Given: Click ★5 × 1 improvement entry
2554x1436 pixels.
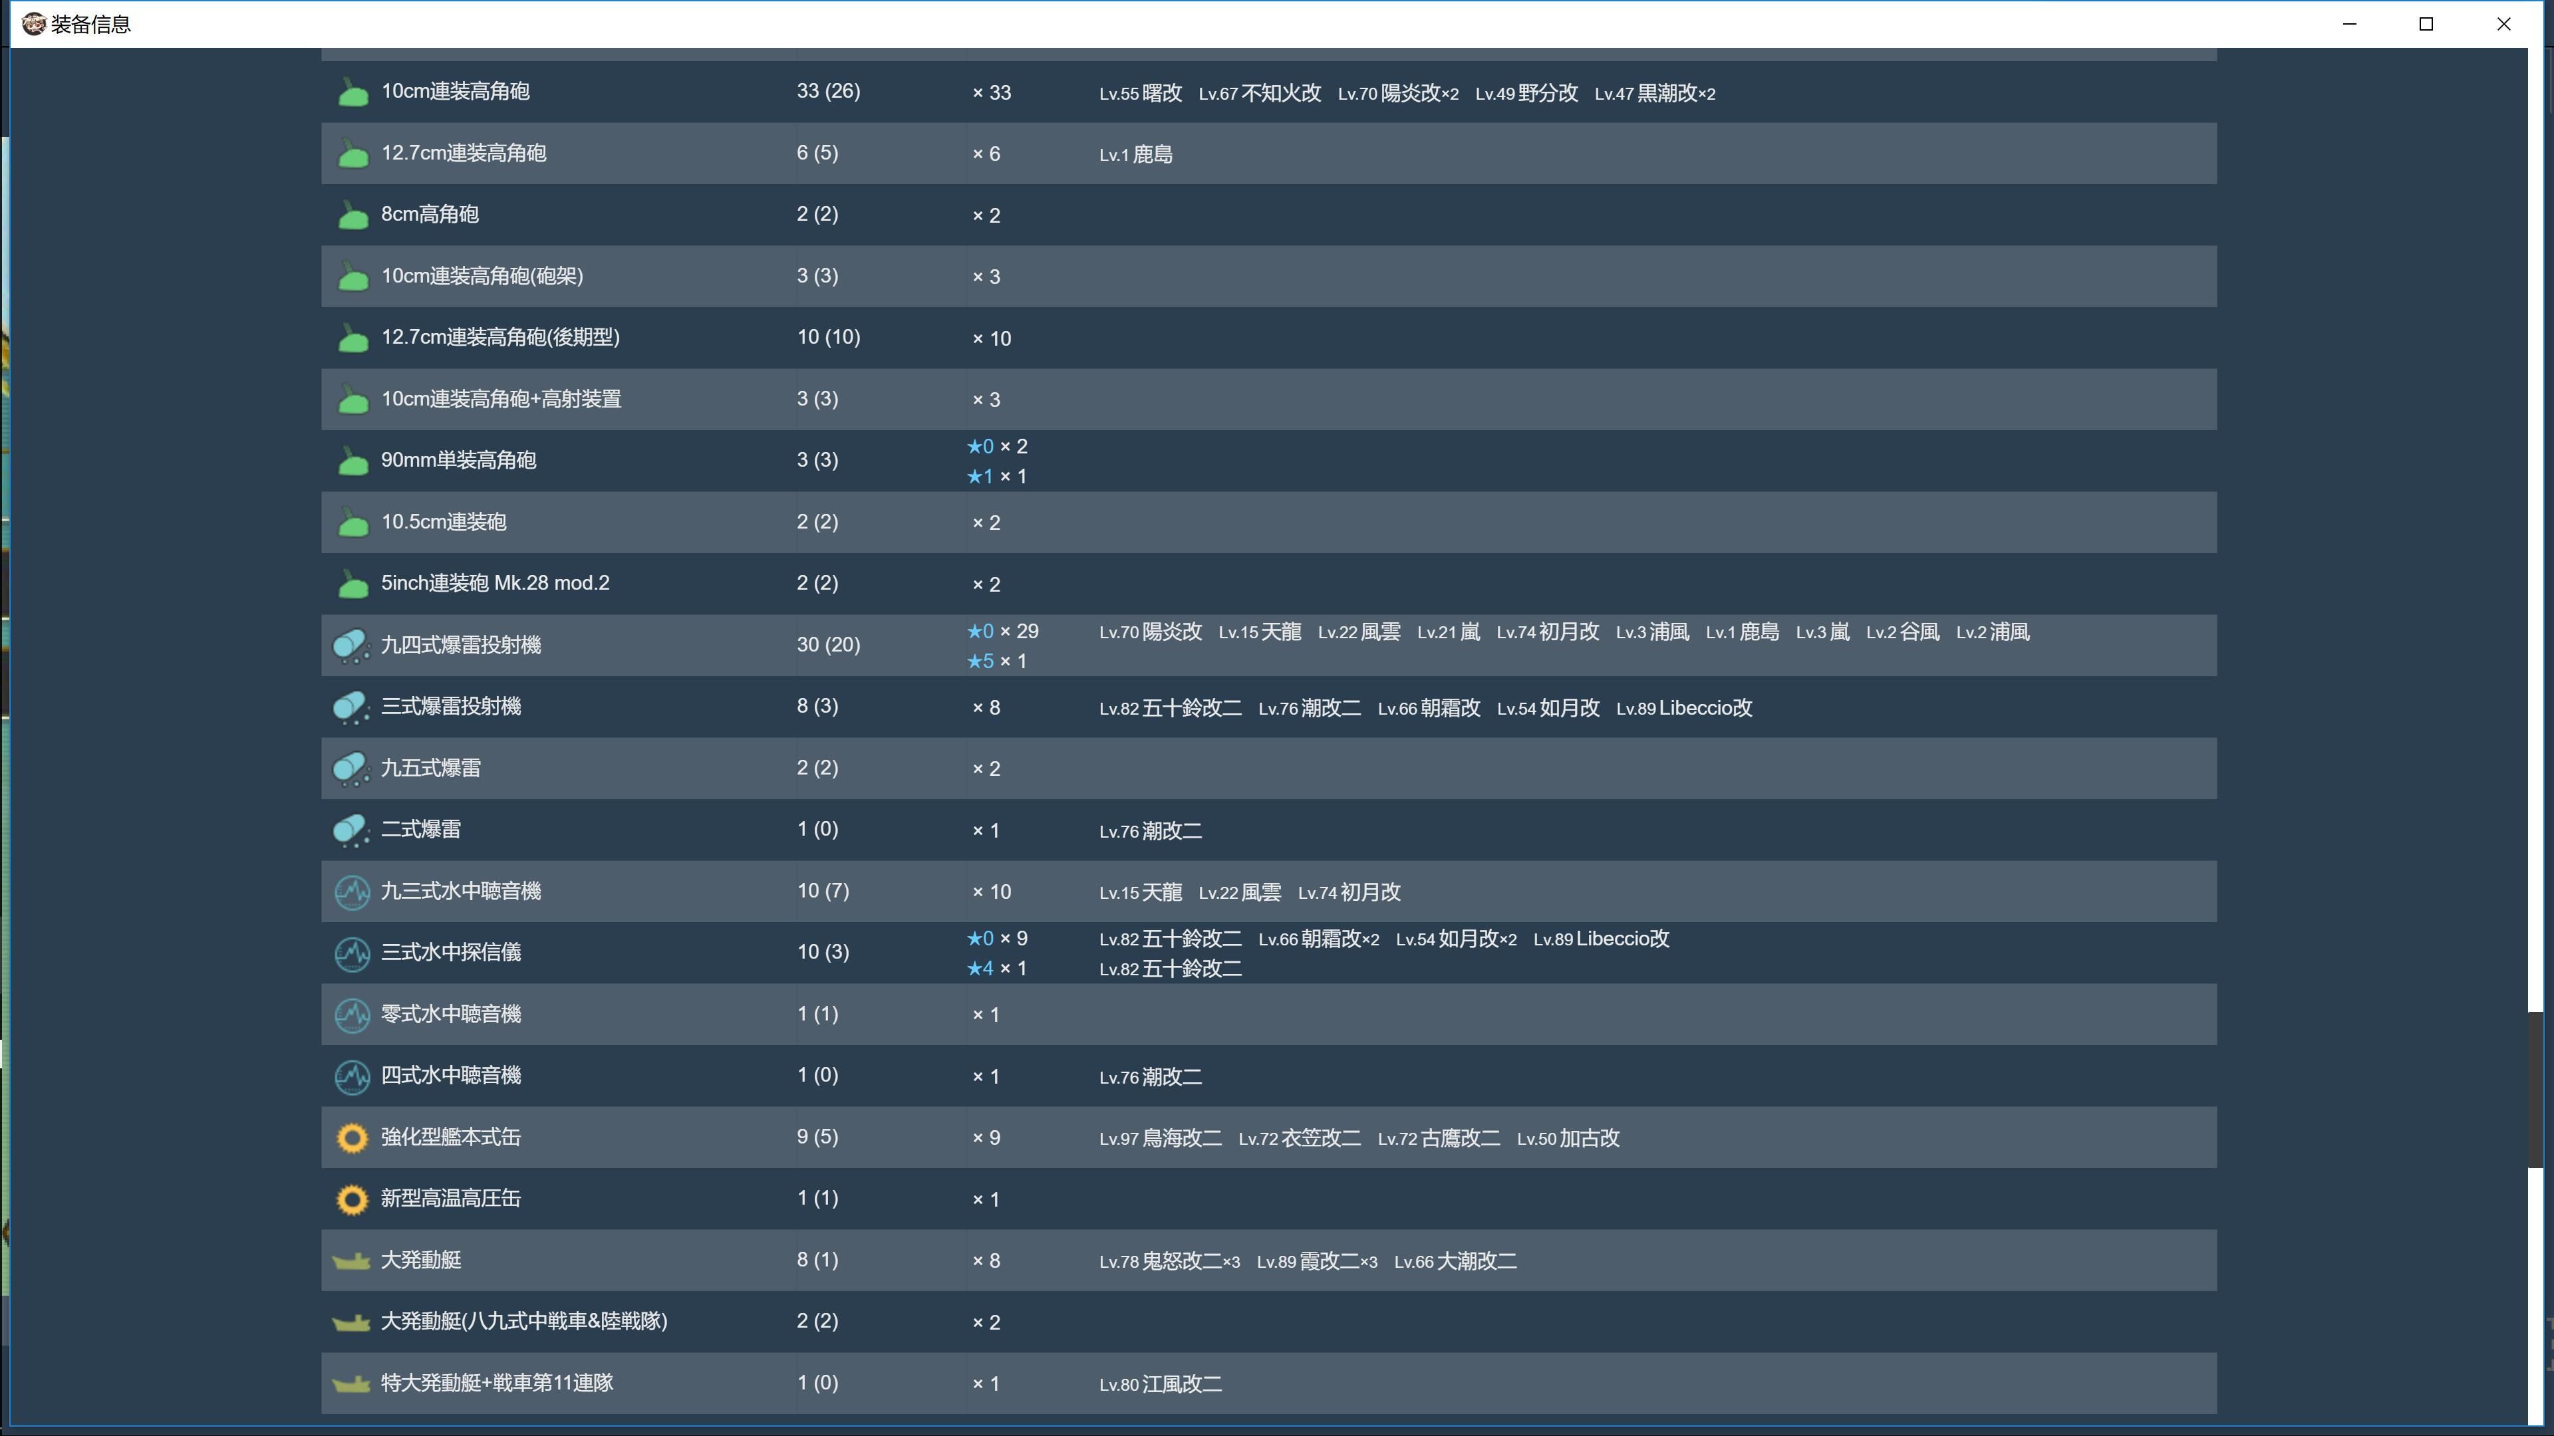Looking at the screenshot, I should (996, 661).
